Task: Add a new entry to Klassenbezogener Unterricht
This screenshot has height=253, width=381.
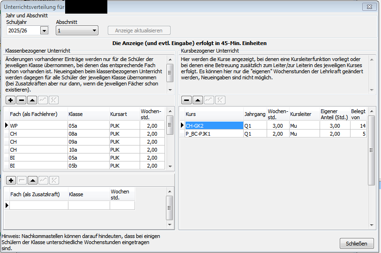Action: 10,100
